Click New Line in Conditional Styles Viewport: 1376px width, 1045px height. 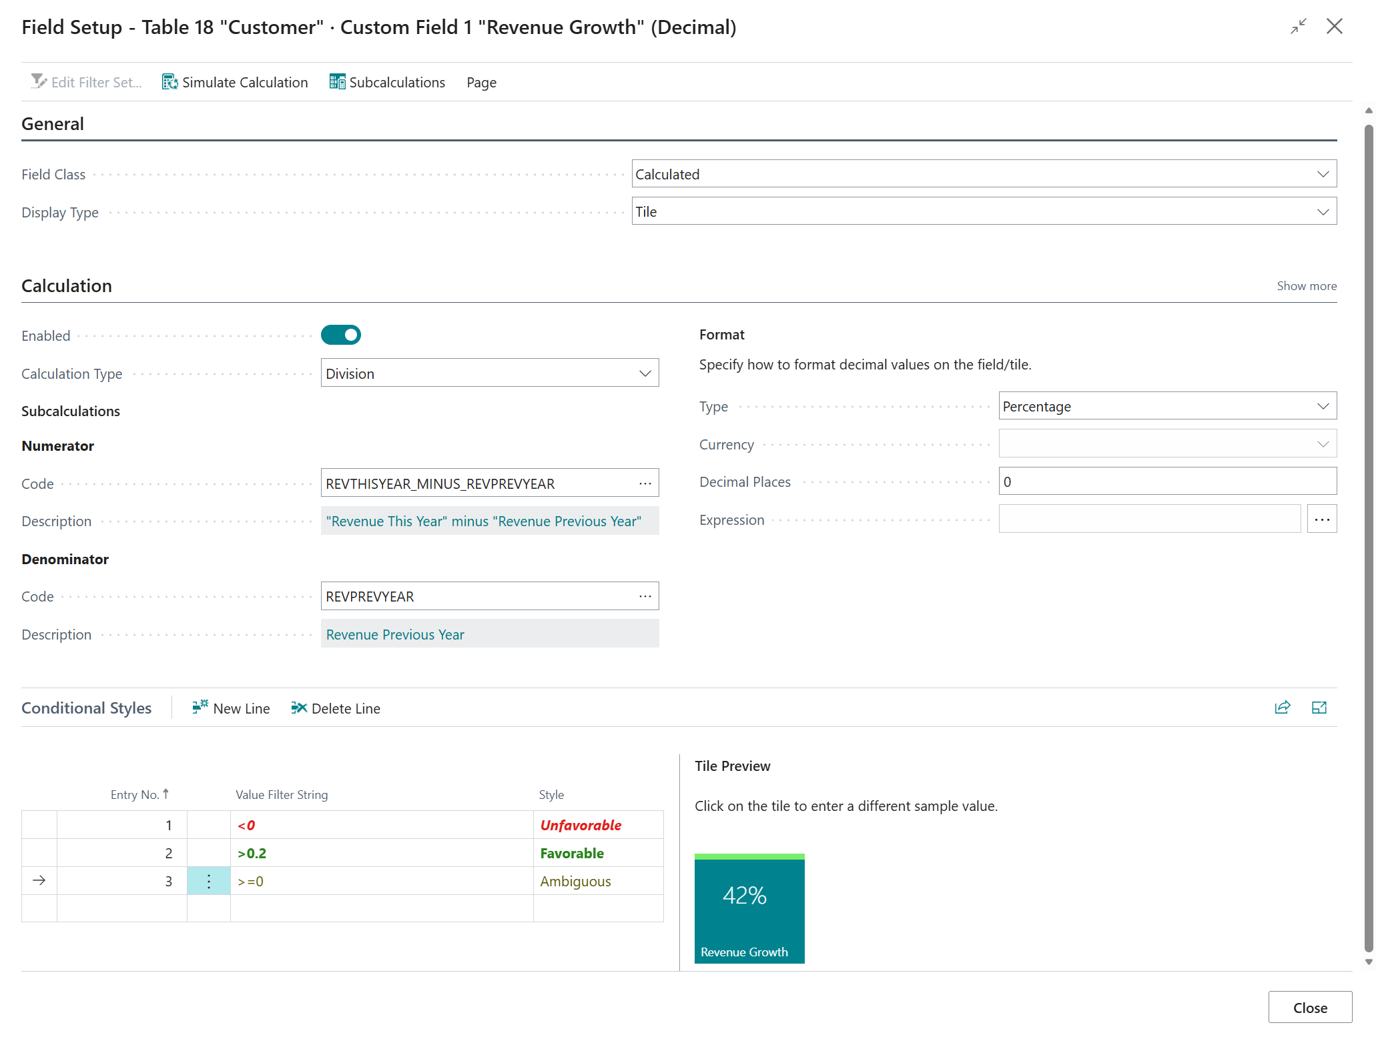click(x=231, y=708)
